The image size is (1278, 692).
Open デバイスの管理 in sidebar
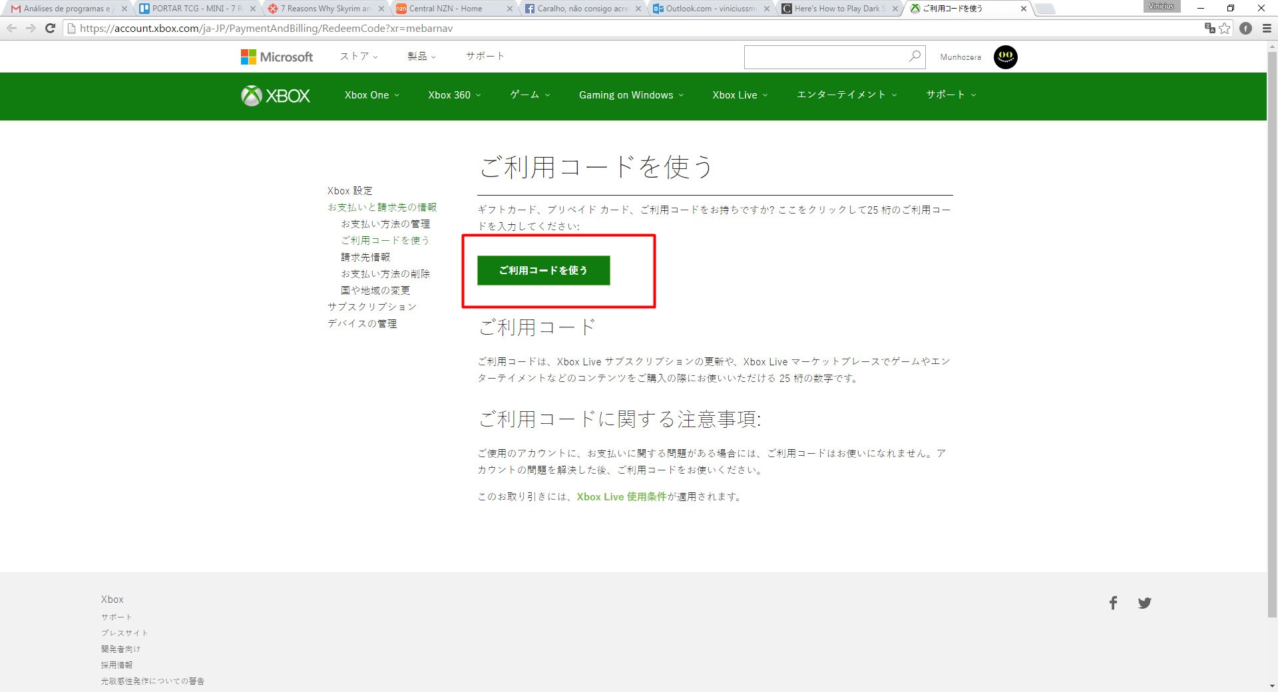pos(362,323)
